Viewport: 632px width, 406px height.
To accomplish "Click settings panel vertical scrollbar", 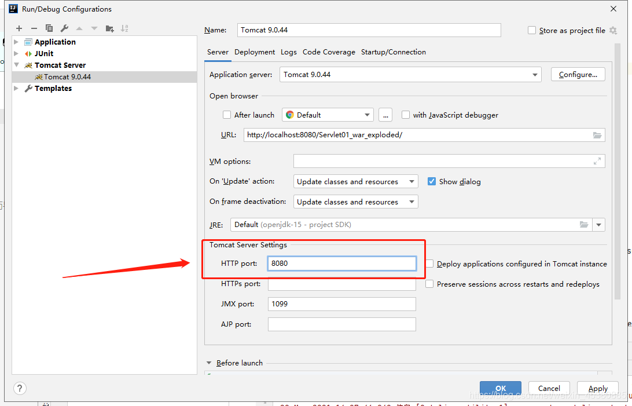I will pyautogui.click(x=617, y=171).
